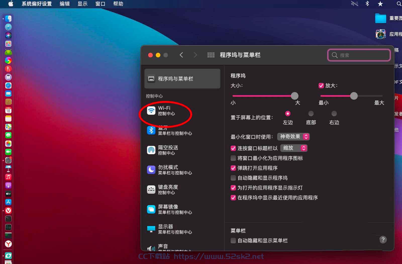Click the 搜索 search field

(x=359, y=55)
